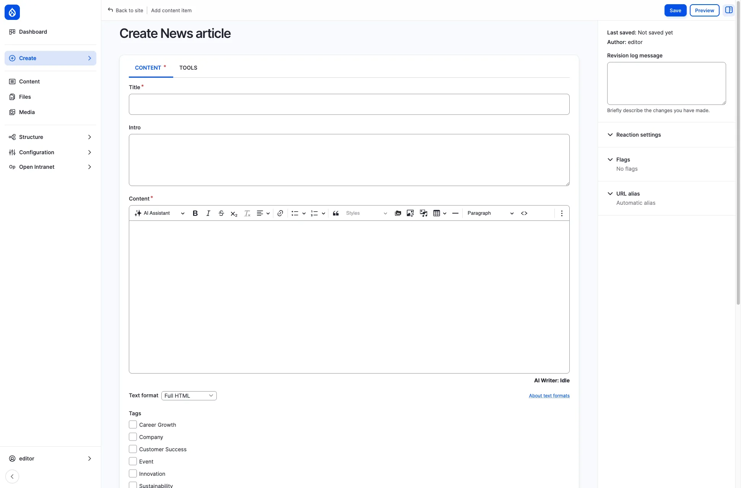Click the remove formatting icon
Viewport: 741px width, 488px height.
pos(247,213)
